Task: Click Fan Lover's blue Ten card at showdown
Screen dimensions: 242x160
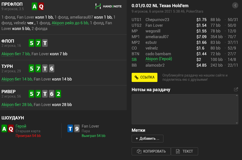Action: [x=70, y=129]
